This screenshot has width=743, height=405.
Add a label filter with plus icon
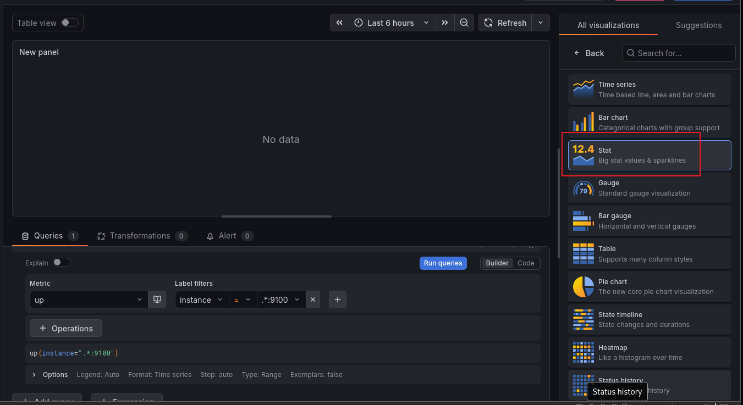coord(338,299)
